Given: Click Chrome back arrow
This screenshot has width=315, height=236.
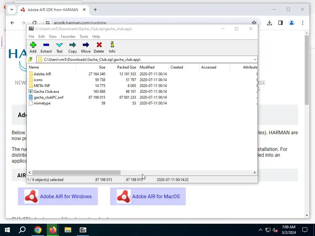Looking at the screenshot, I should tap(12, 23).
